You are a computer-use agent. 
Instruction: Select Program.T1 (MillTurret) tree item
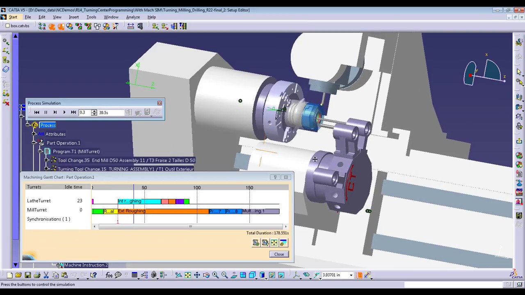click(76, 152)
